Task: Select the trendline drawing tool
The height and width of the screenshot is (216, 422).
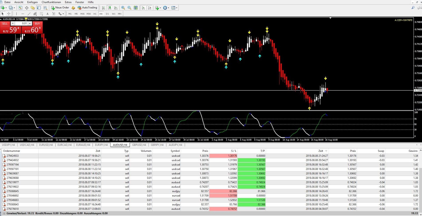Action: point(29,14)
